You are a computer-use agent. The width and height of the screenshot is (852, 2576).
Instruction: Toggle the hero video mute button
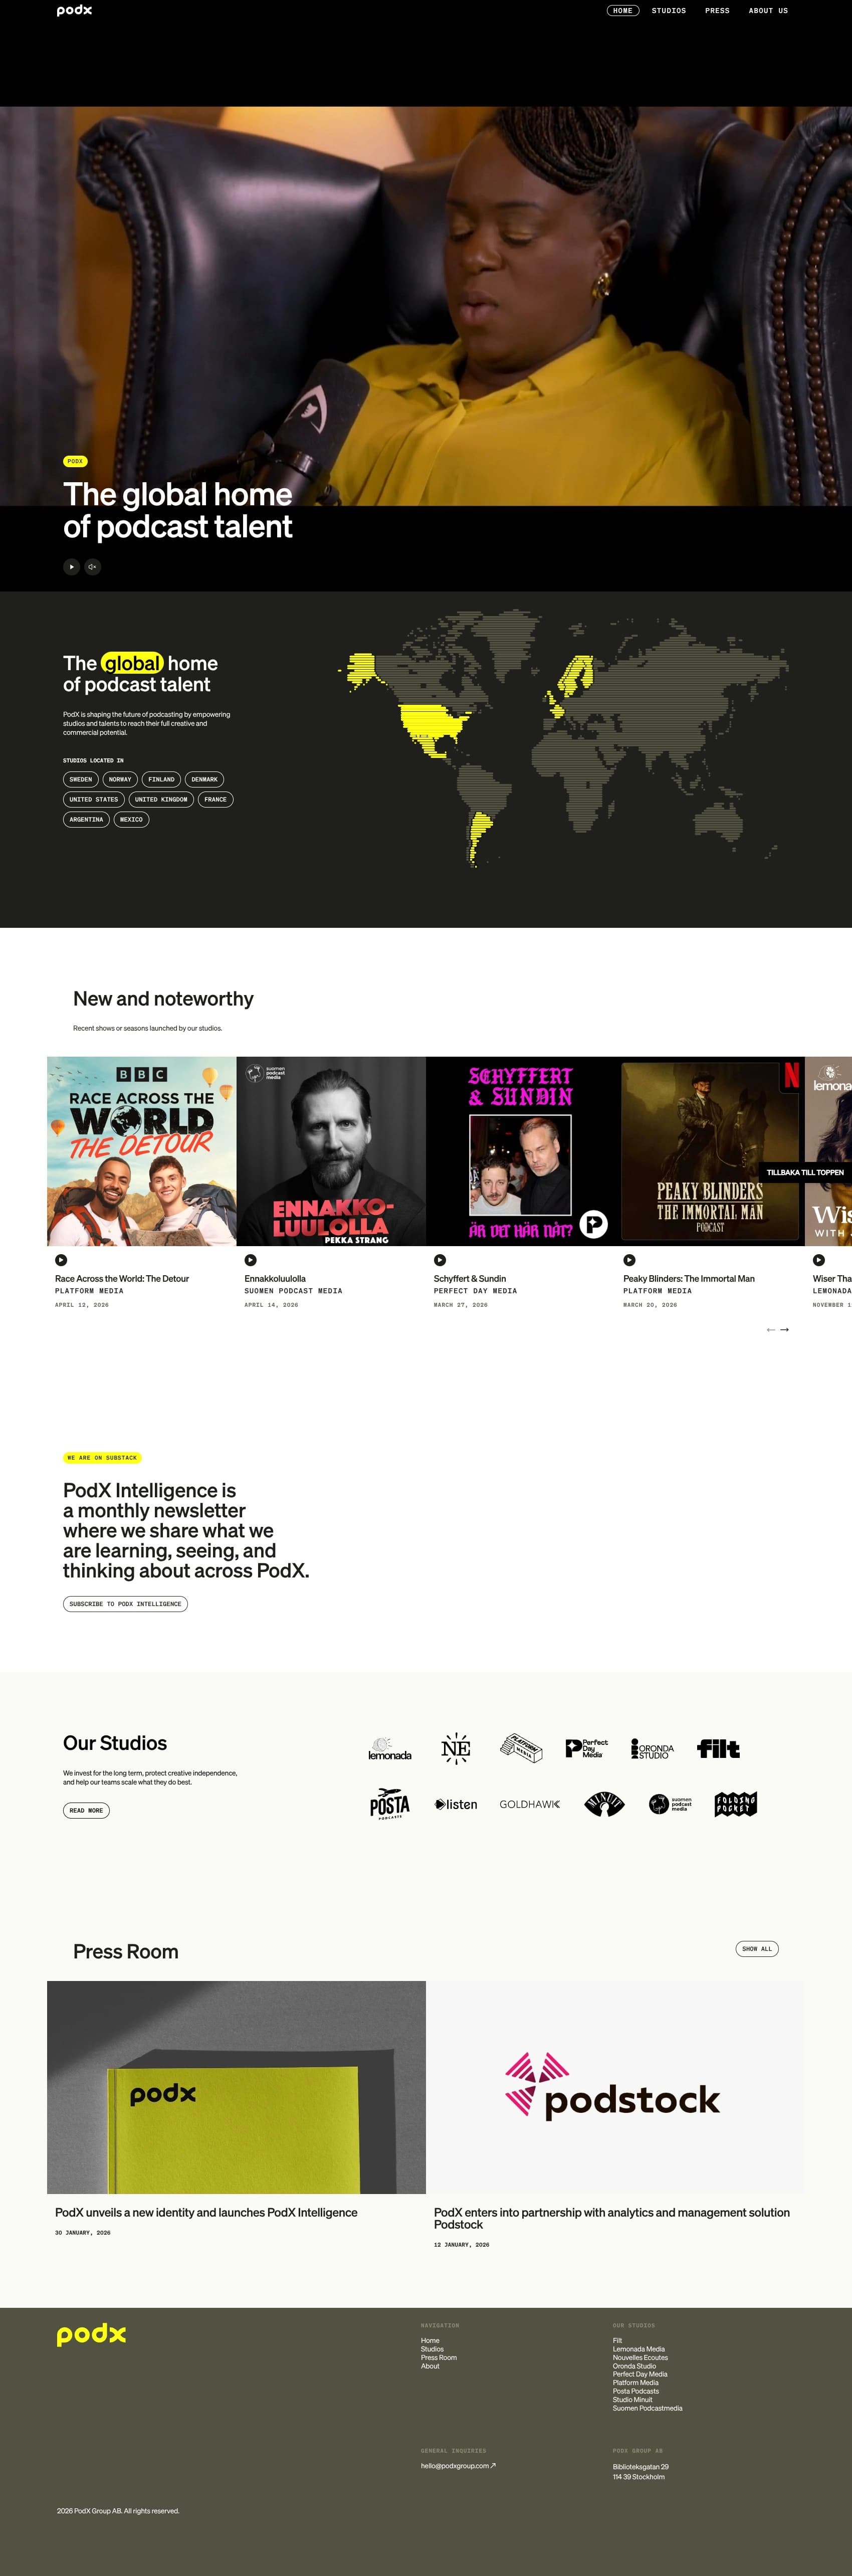point(93,567)
